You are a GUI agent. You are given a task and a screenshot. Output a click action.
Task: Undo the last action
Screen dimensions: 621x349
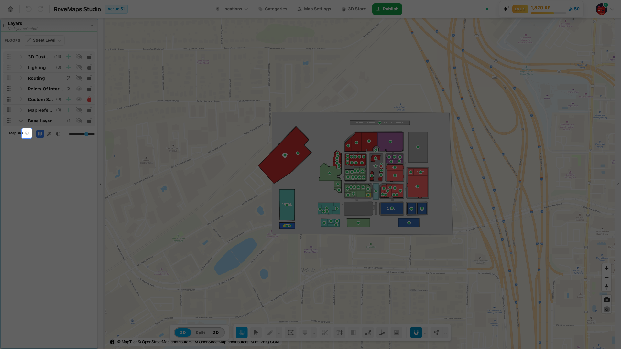28,9
